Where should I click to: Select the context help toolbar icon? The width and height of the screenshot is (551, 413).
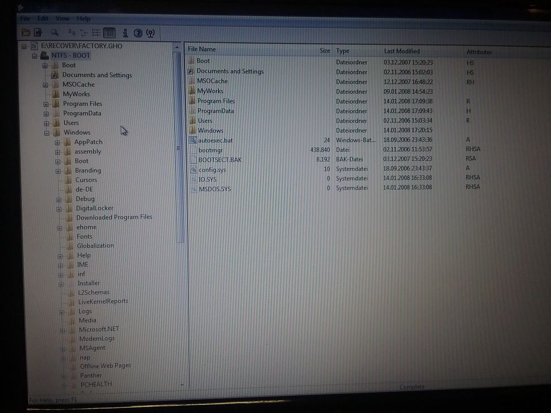pos(151,33)
